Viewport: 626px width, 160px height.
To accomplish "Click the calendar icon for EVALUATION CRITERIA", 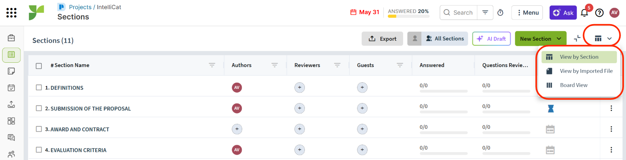I will (x=550, y=150).
